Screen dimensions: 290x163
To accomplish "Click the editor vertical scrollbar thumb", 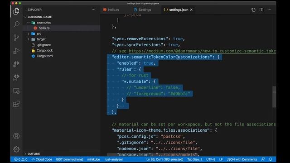I will [274, 96].
